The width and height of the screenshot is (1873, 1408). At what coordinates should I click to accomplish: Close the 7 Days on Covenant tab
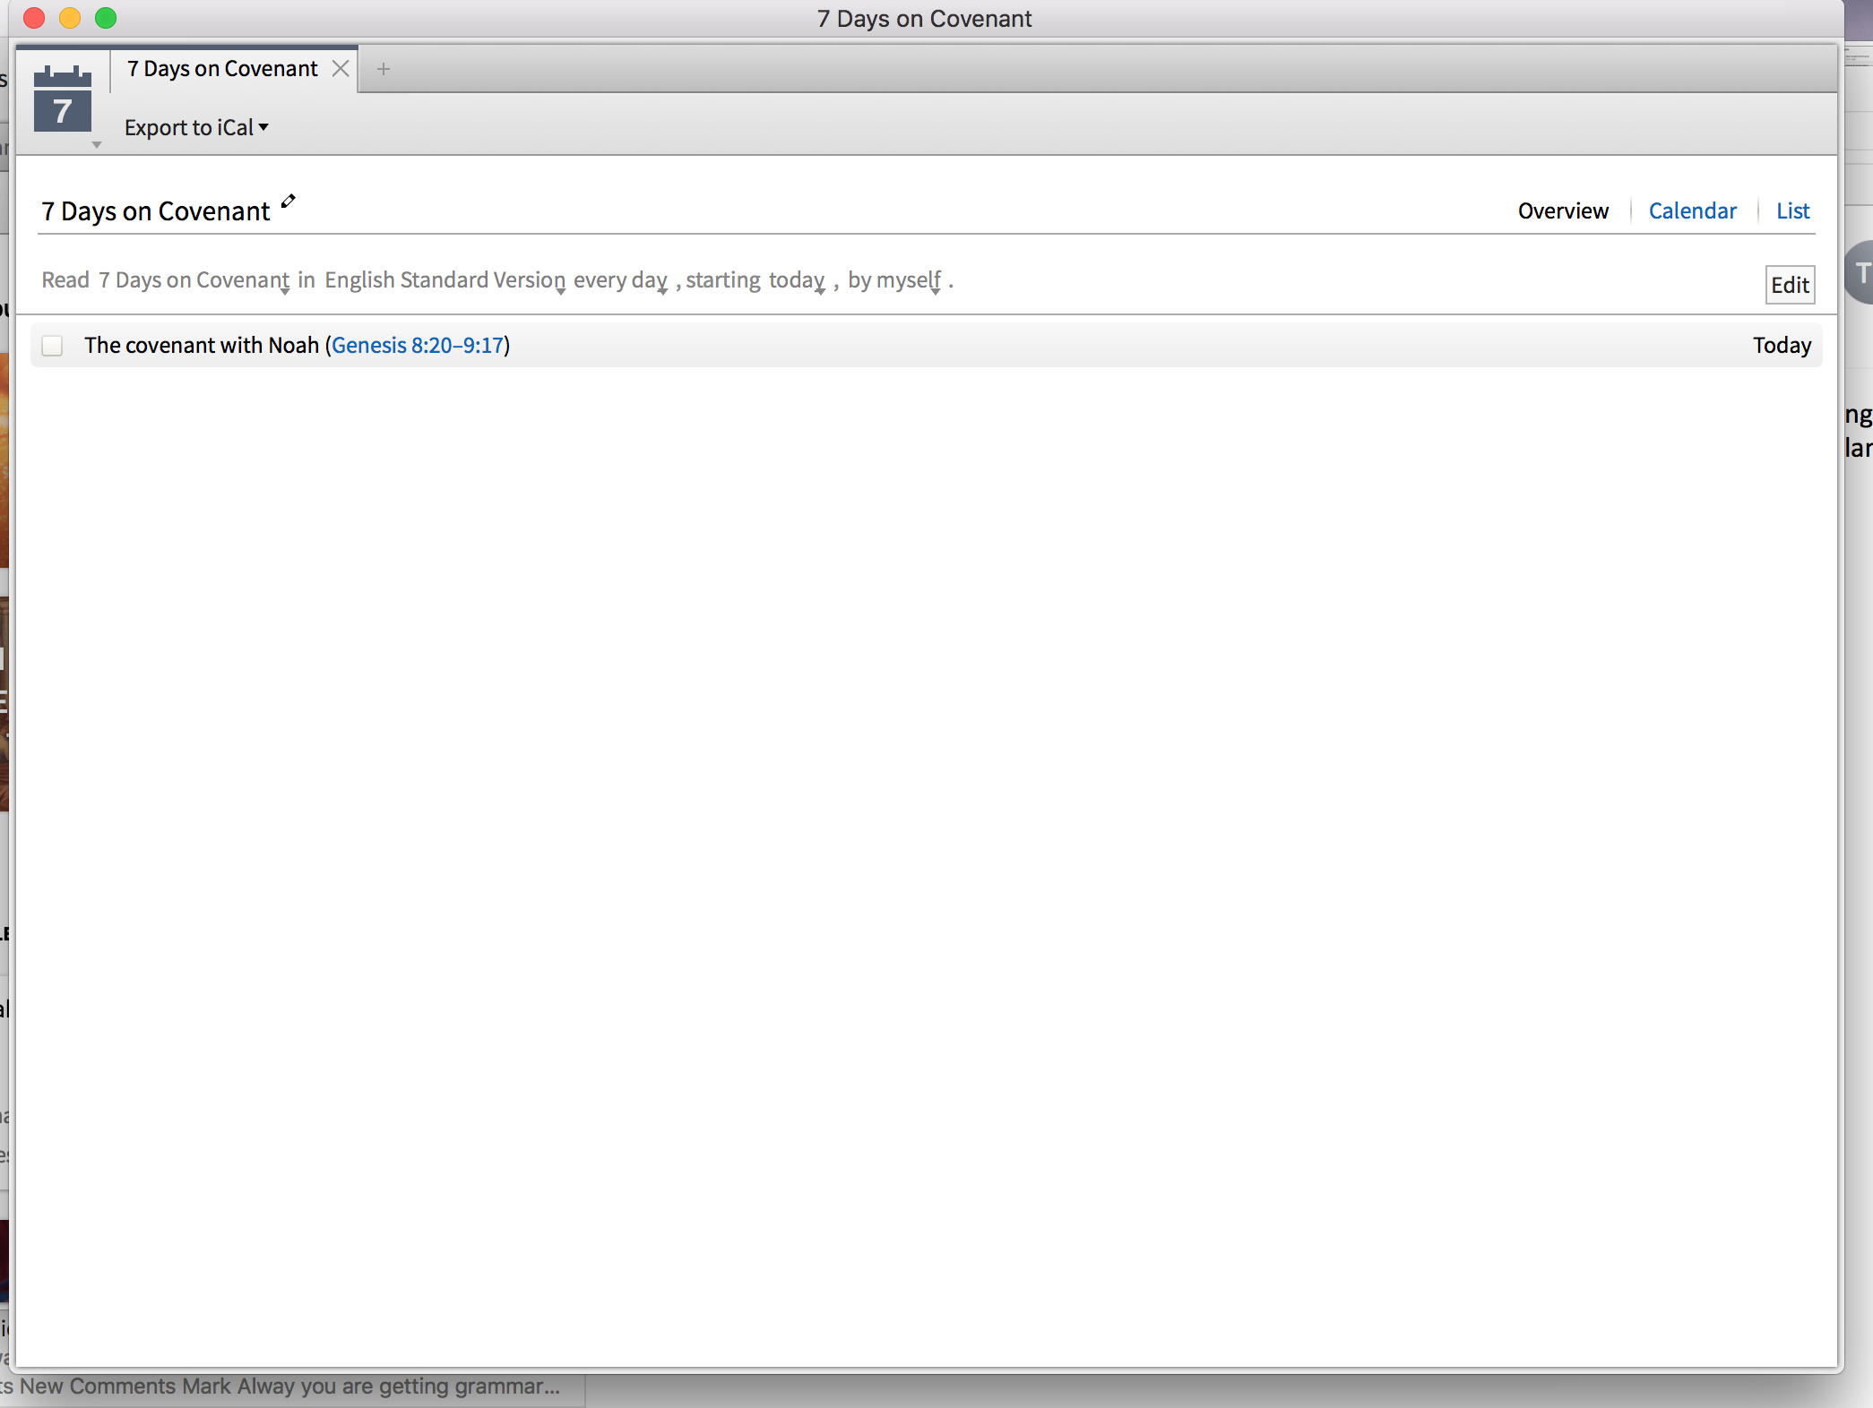click(x=341, y=69)
